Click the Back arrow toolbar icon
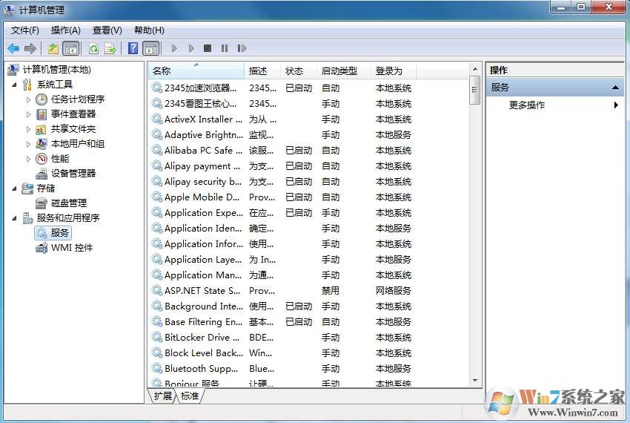630x423 pixels. pos(13,48)
